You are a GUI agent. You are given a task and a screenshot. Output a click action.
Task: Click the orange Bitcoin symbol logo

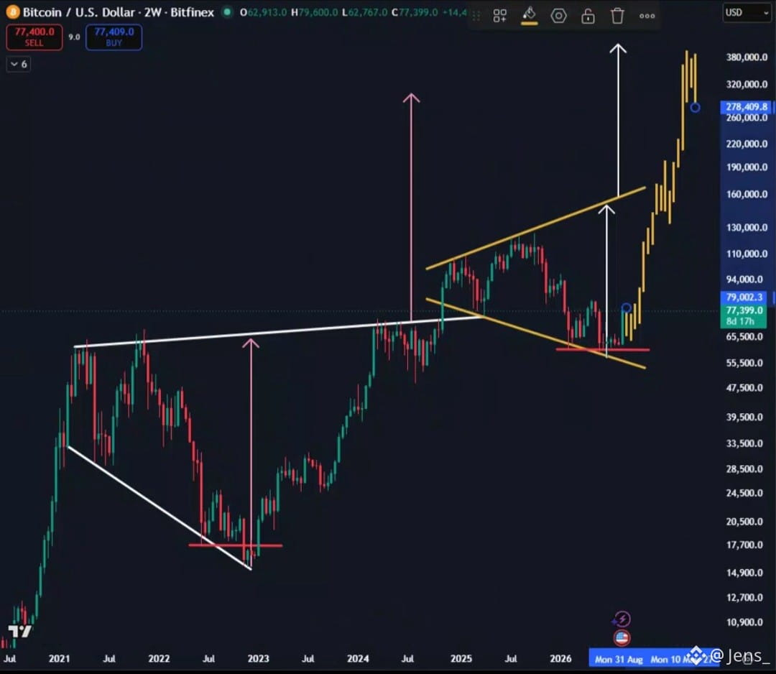click(12, 12)
